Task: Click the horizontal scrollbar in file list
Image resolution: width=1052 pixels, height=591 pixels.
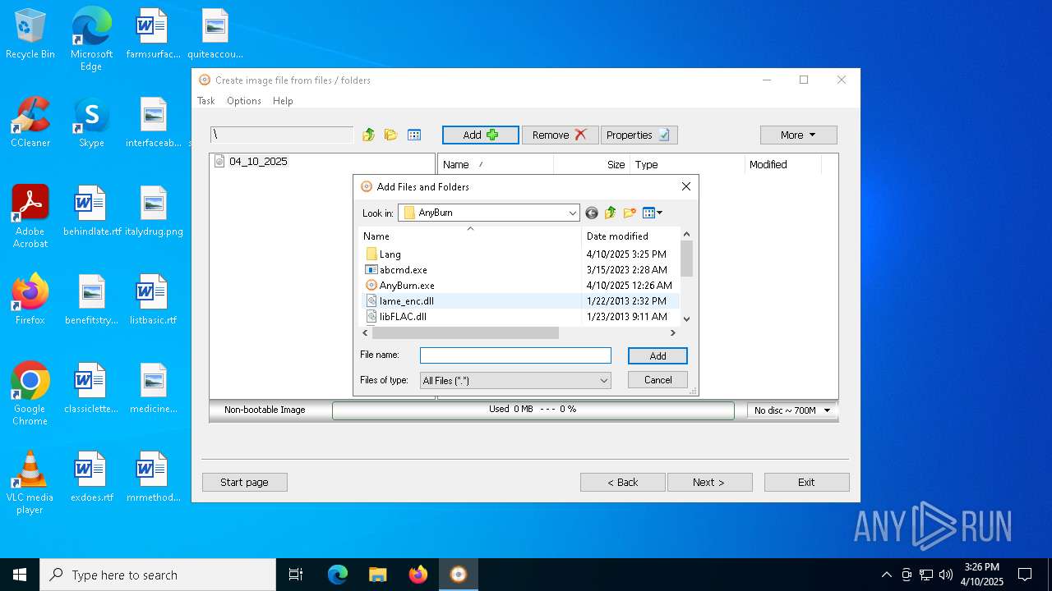Action: click(x=466, y=332)
